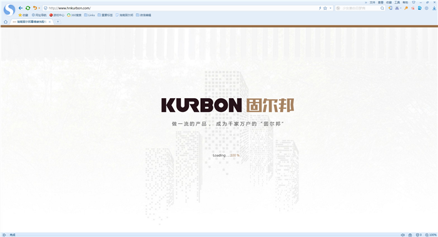This screenshot has width=438, height=237.
Task: Reload the page with the green refresh icon
Action: point(28,8)
